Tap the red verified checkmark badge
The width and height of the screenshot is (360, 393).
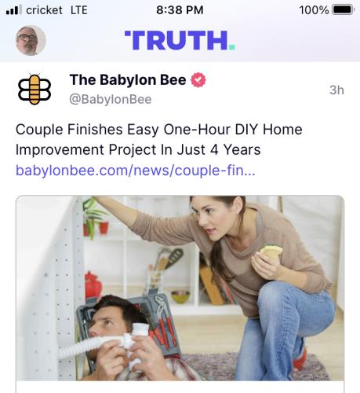[x=198, y=80]
